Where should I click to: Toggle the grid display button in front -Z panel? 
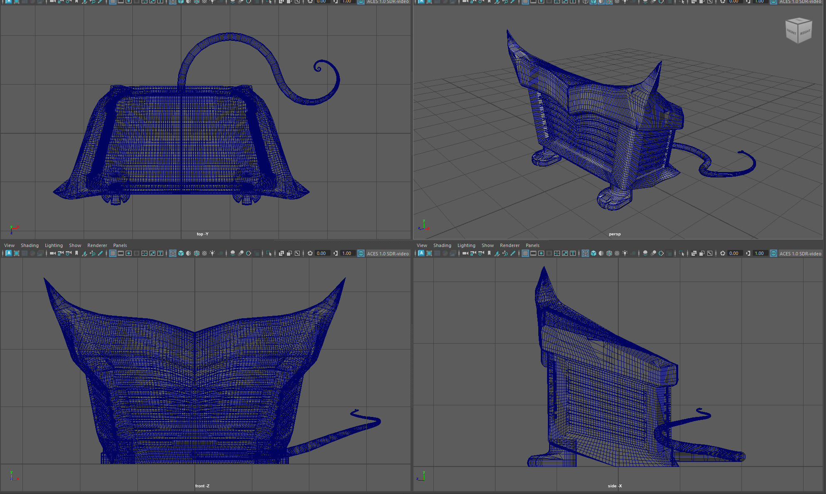click(x=112, y=253)
